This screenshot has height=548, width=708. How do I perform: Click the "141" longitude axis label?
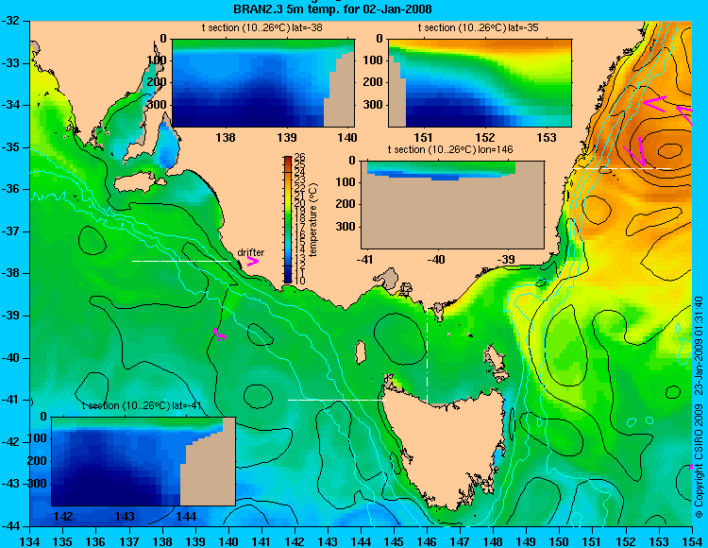point(261,541)
